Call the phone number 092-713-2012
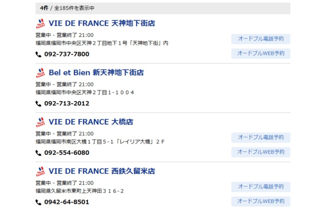This screenshot has width=322, height=215. (67, 103)
